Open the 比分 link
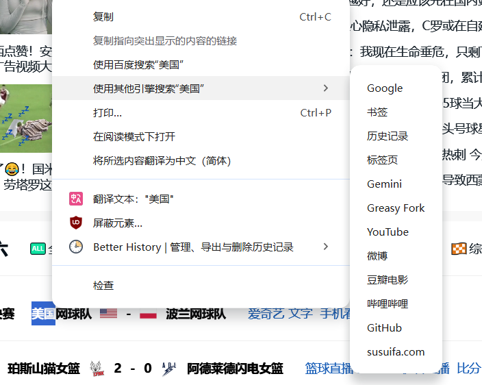The width and height of the screenshot is (482, 385). click(469, 369)
